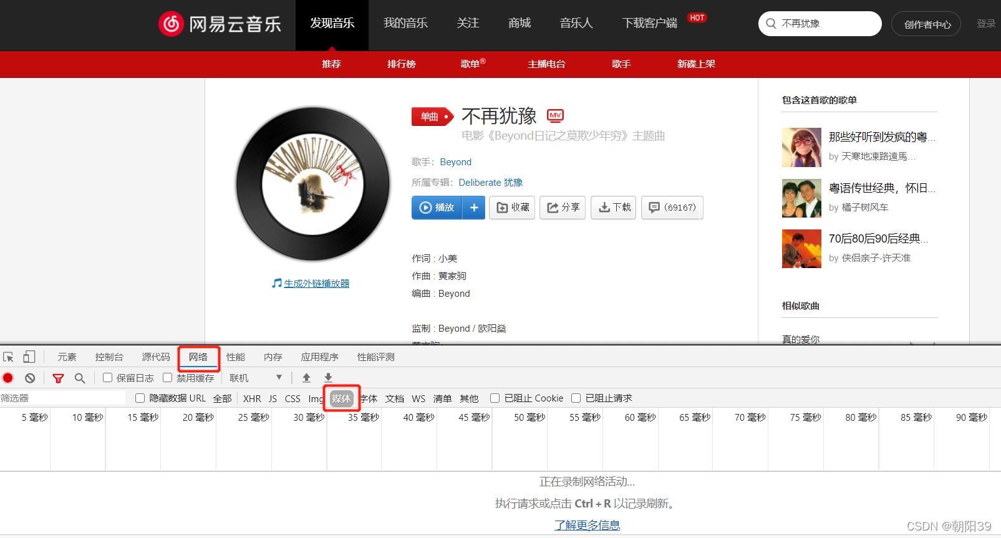1001x538 pixels.
Task: Open comments button showing 69167
Action: (x=672, y=208)
